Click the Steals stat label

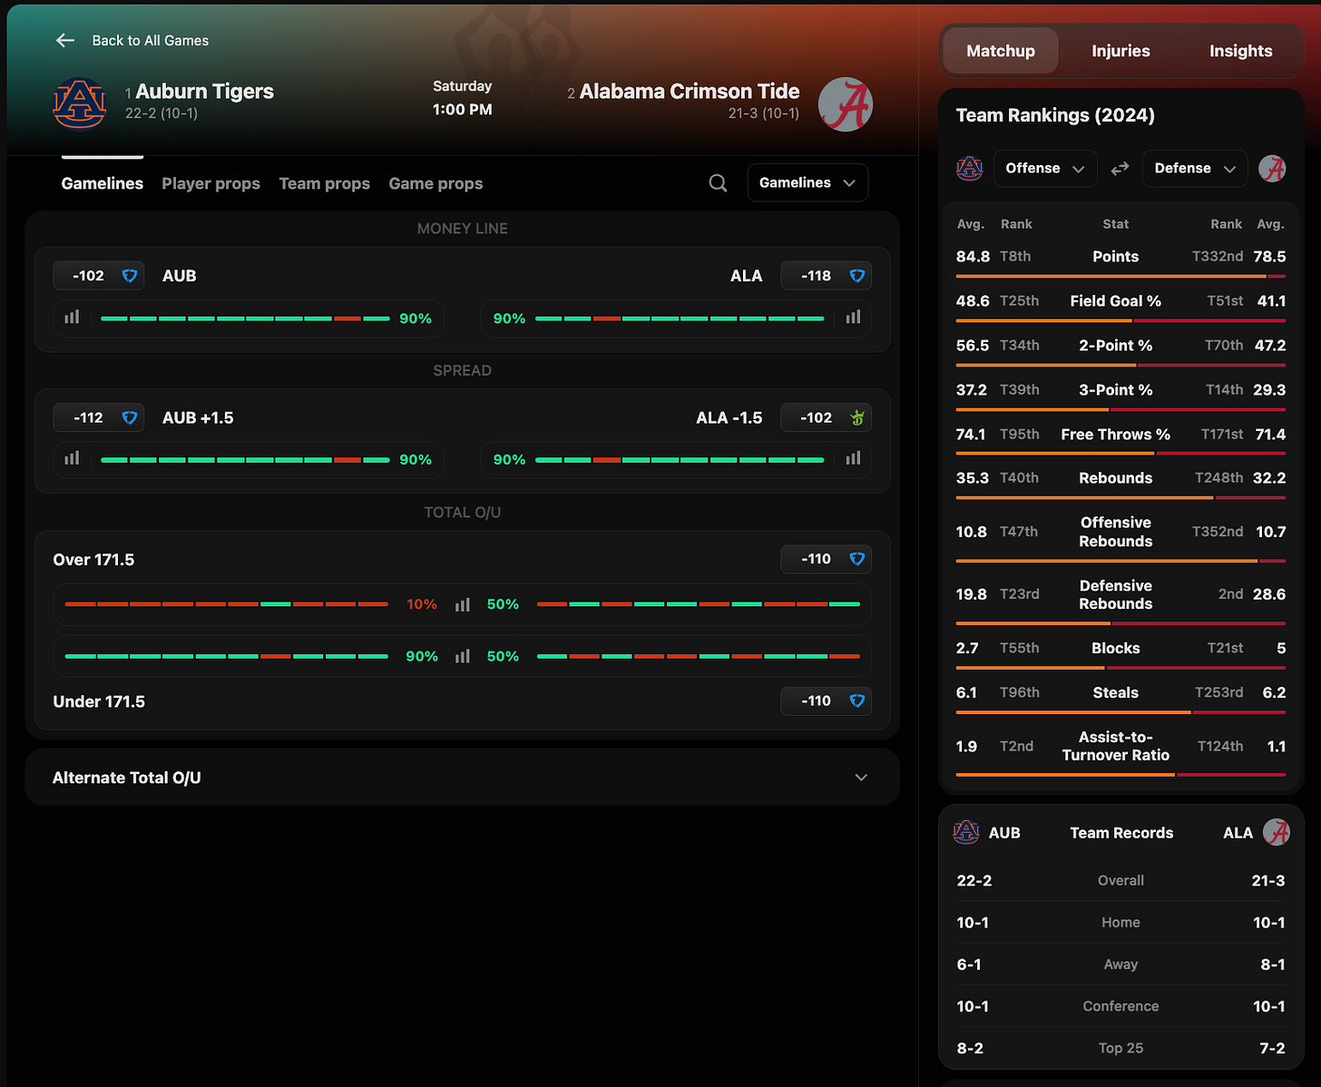1115,692
